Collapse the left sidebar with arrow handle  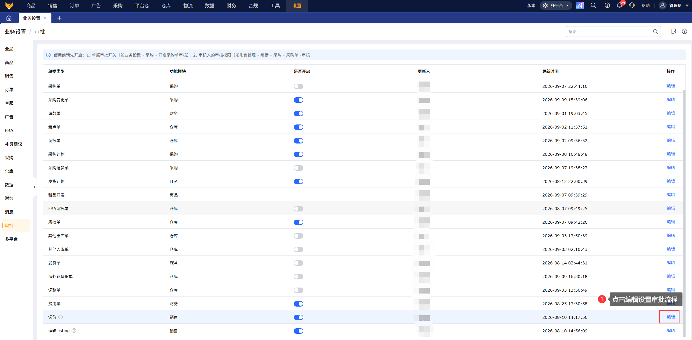click(x=34, y=187)
